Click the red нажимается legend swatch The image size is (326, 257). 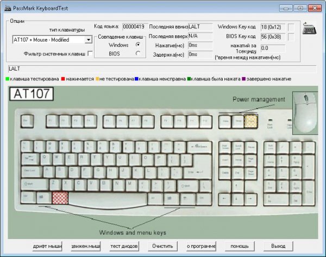(63, 79)
